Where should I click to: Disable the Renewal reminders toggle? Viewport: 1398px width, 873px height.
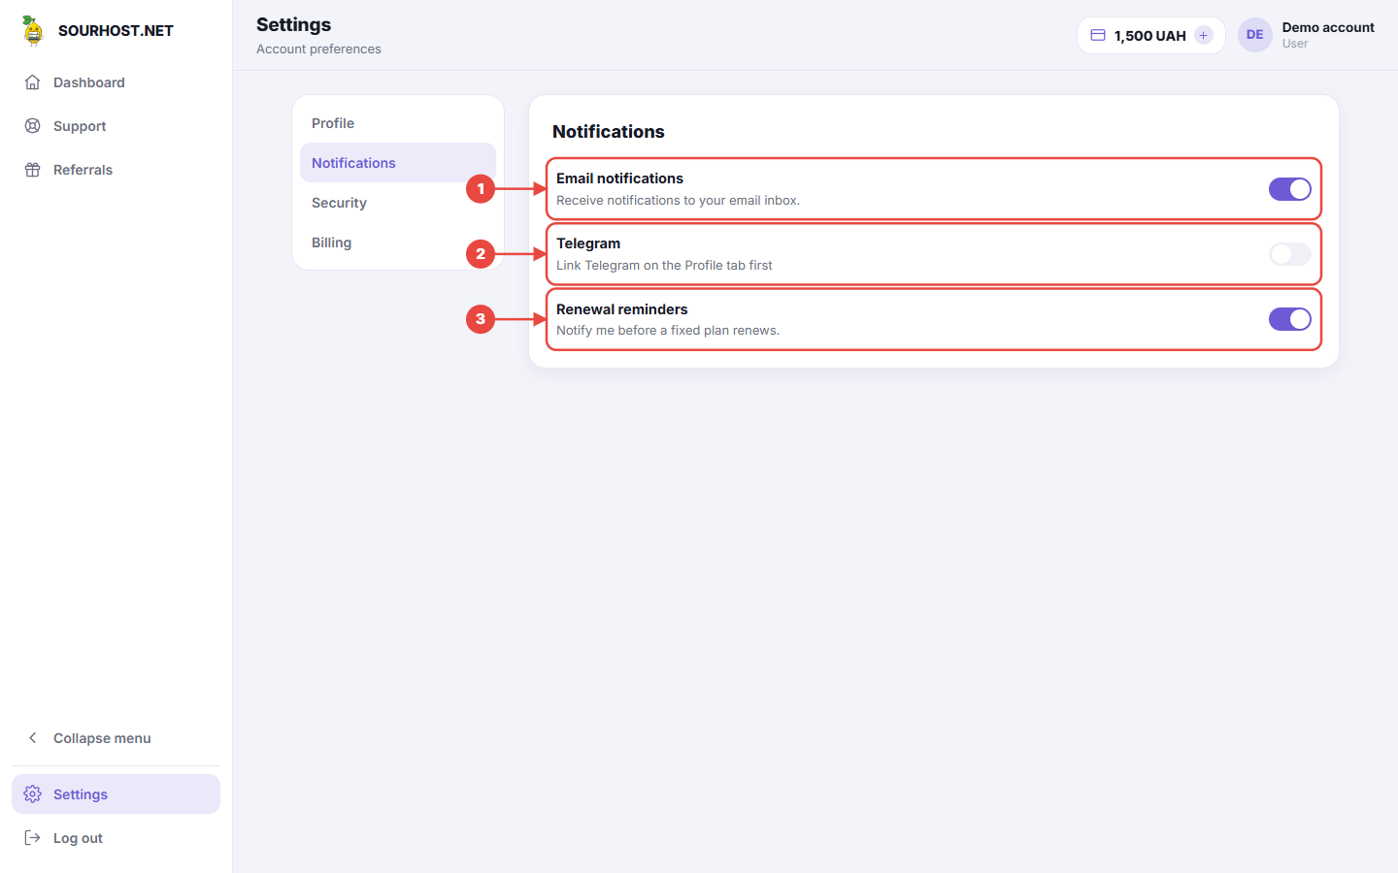1290,319
